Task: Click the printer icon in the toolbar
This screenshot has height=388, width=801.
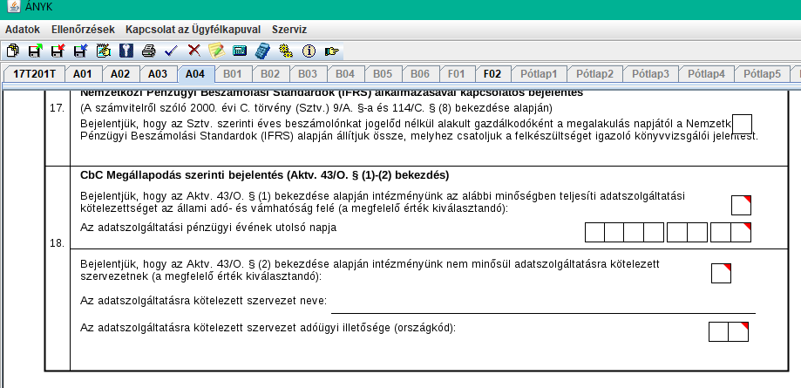Action: tap(148, 51)
